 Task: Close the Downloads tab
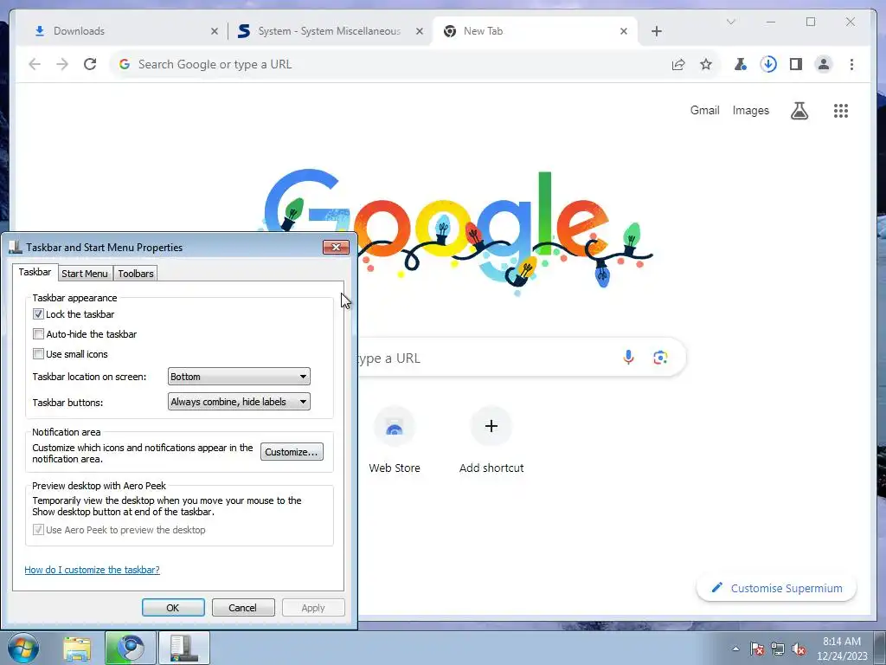click(215, 31)
